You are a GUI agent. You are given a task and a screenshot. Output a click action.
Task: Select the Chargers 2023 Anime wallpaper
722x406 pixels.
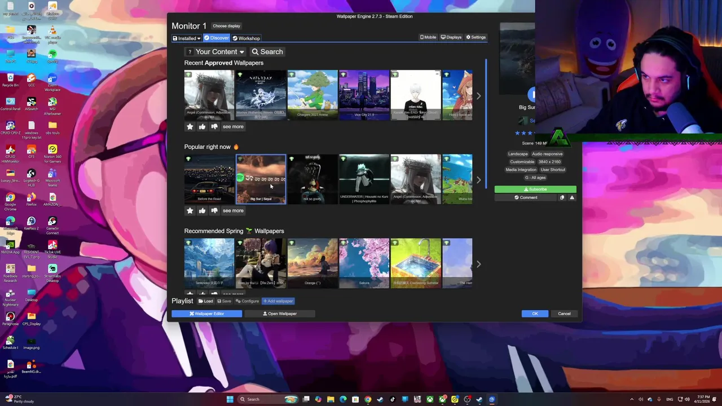(x=312, y=95)
